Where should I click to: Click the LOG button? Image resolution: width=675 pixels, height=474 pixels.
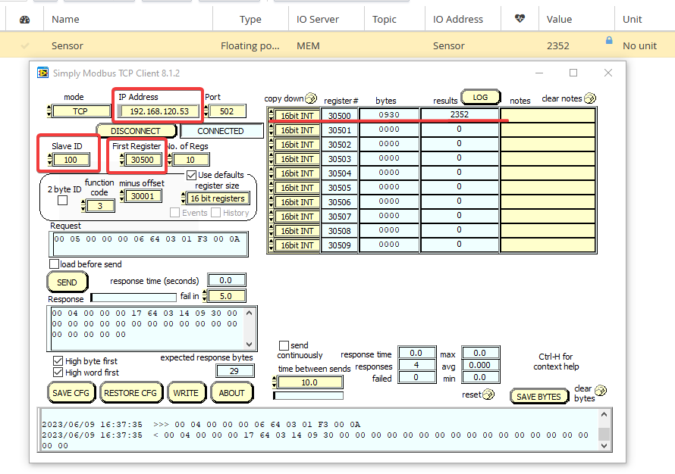point(480,97)
